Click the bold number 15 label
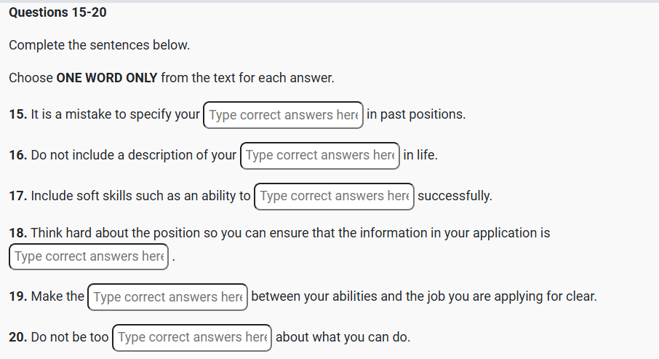Viewport: 659px width, 359px height. pos(18,115)
